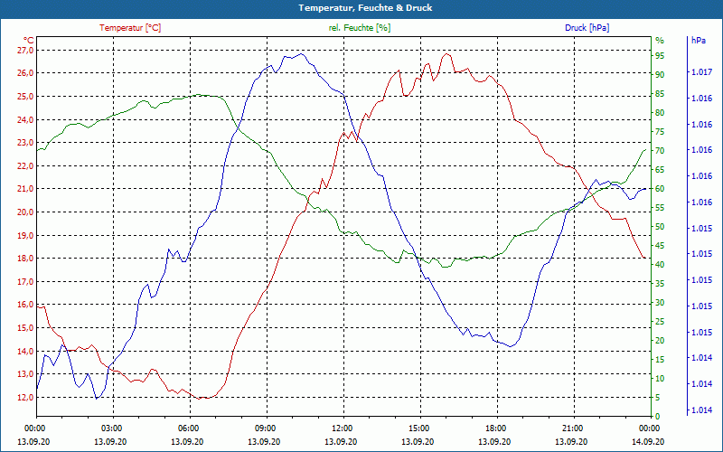Pick the 12,0 temperature axis value
723x452 pixels.
[x=25, y=397]
